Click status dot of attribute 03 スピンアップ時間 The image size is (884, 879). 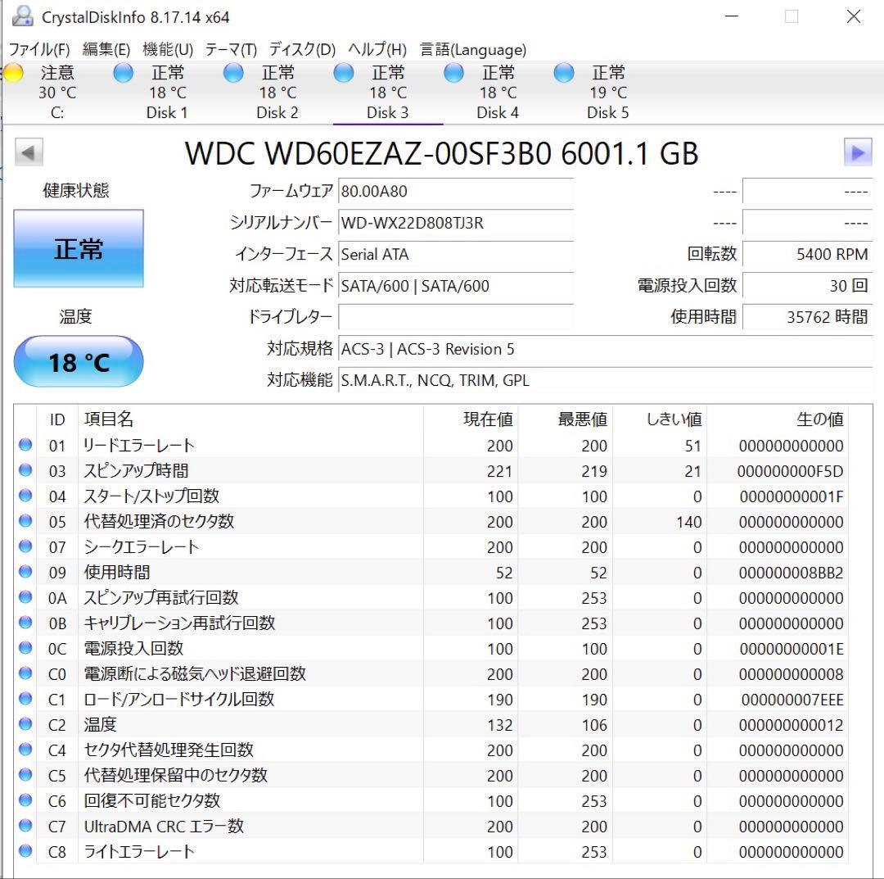[x=25, y=470]
